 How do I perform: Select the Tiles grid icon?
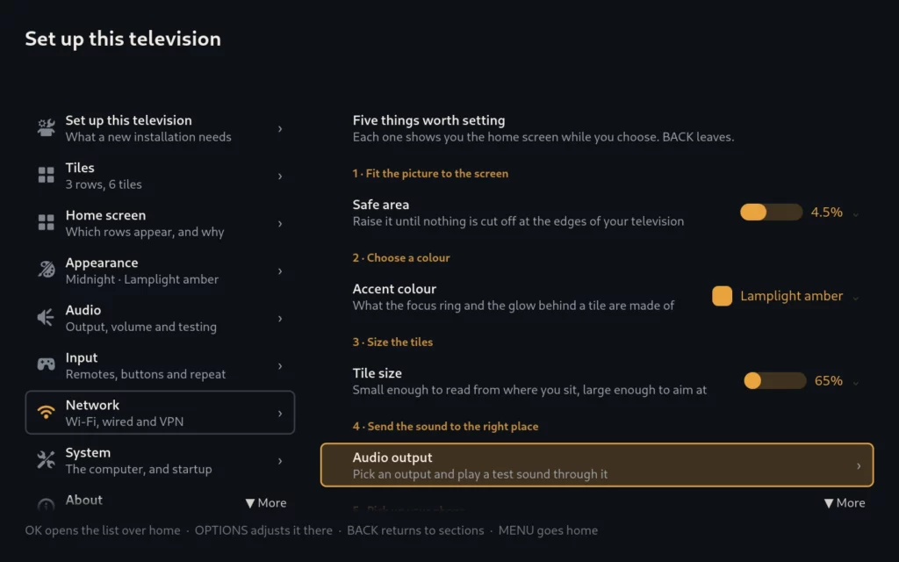(46, 176)
